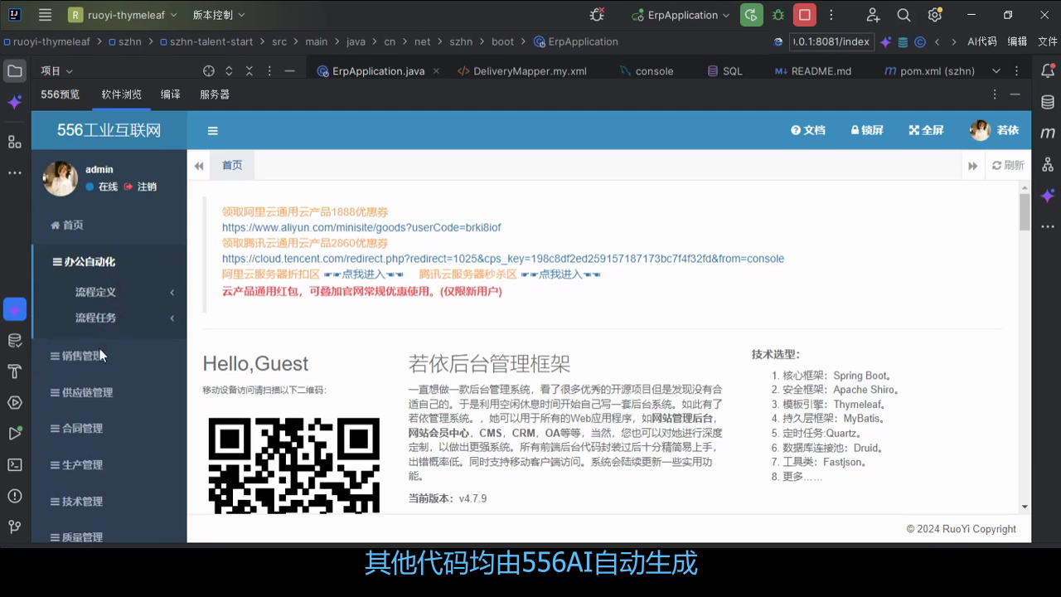Open the cloud.tencent.com redirect link
The height and width of the screenshot is (597, 1061).
503,259
